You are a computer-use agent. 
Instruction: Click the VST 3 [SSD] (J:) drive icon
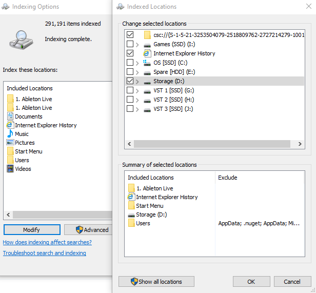click(x=147, y=110)
